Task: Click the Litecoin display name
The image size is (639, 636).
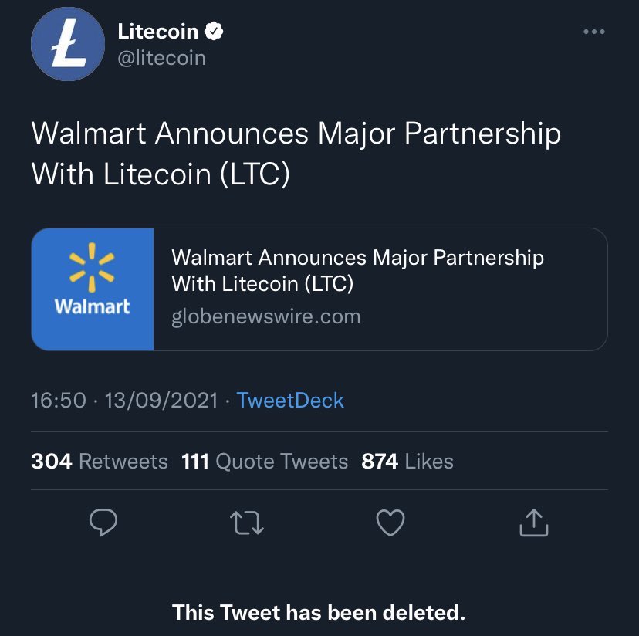Action: coord(158,32)
